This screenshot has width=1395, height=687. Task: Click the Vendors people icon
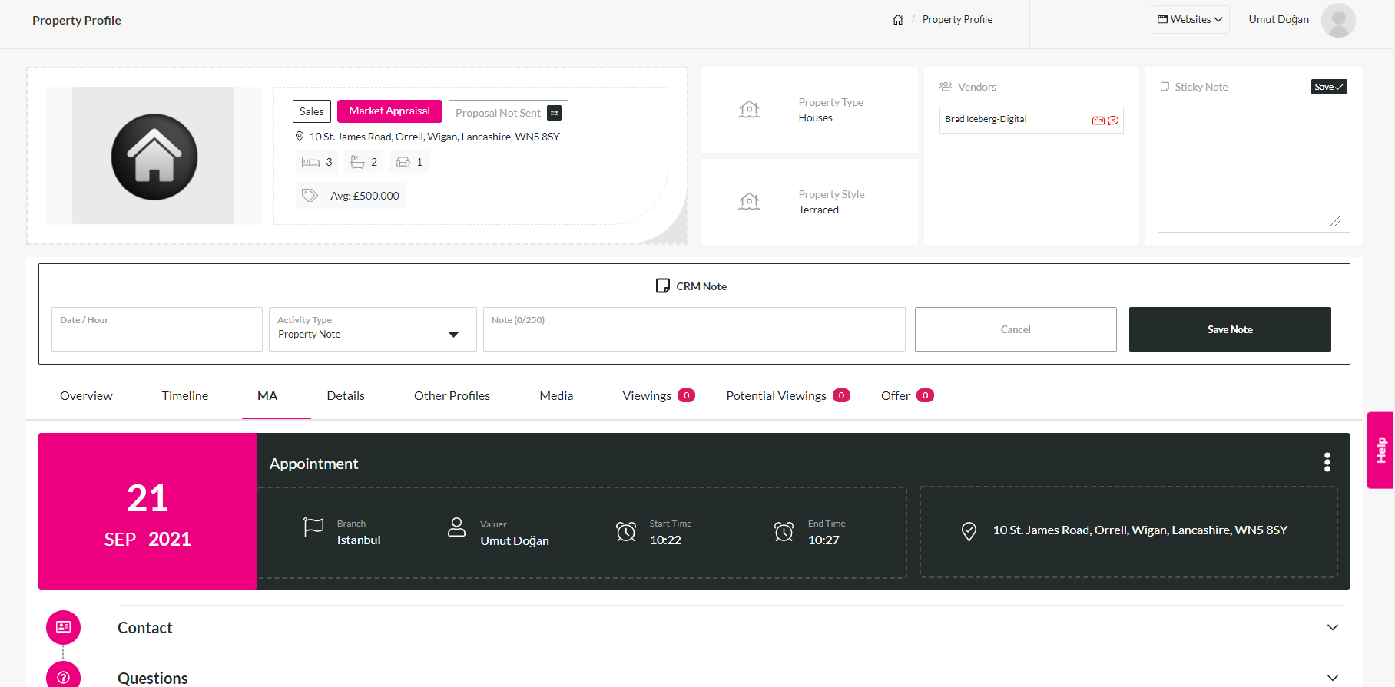click(946, 87)
